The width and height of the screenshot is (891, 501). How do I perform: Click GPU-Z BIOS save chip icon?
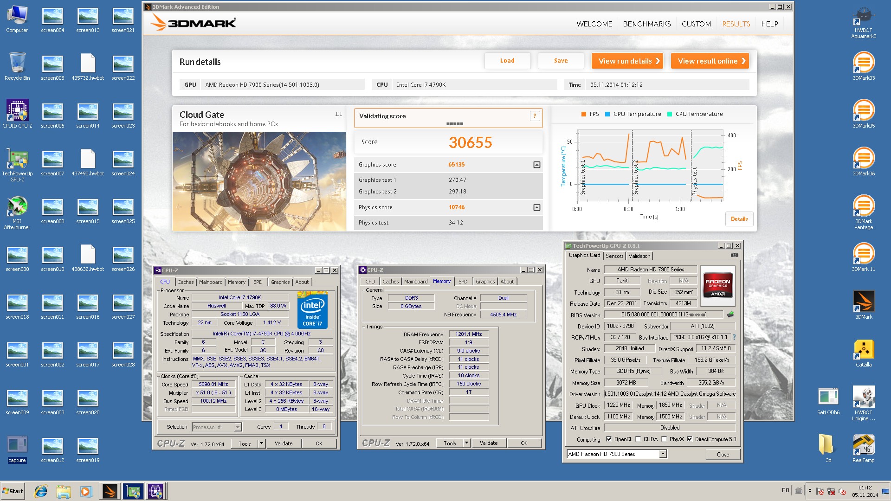730,315
